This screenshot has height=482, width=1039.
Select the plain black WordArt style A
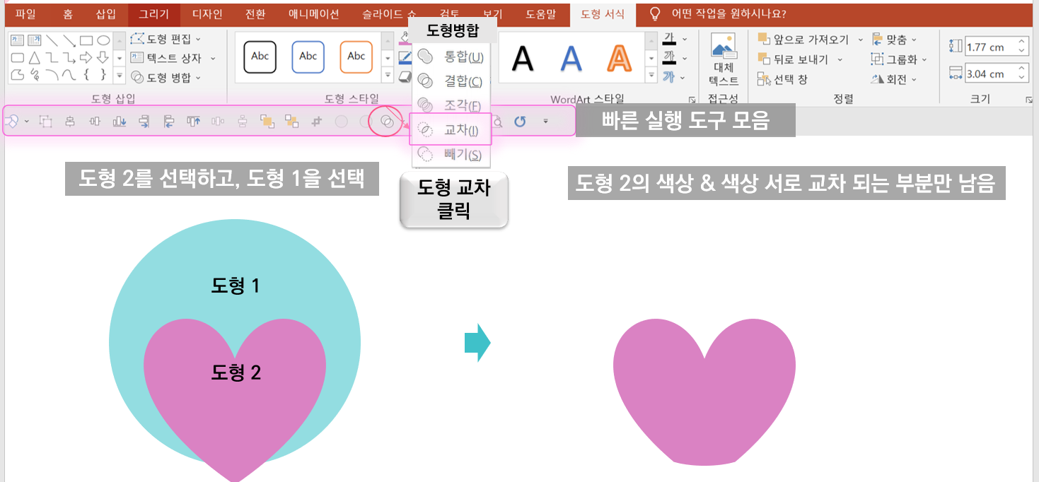[522, 58]
